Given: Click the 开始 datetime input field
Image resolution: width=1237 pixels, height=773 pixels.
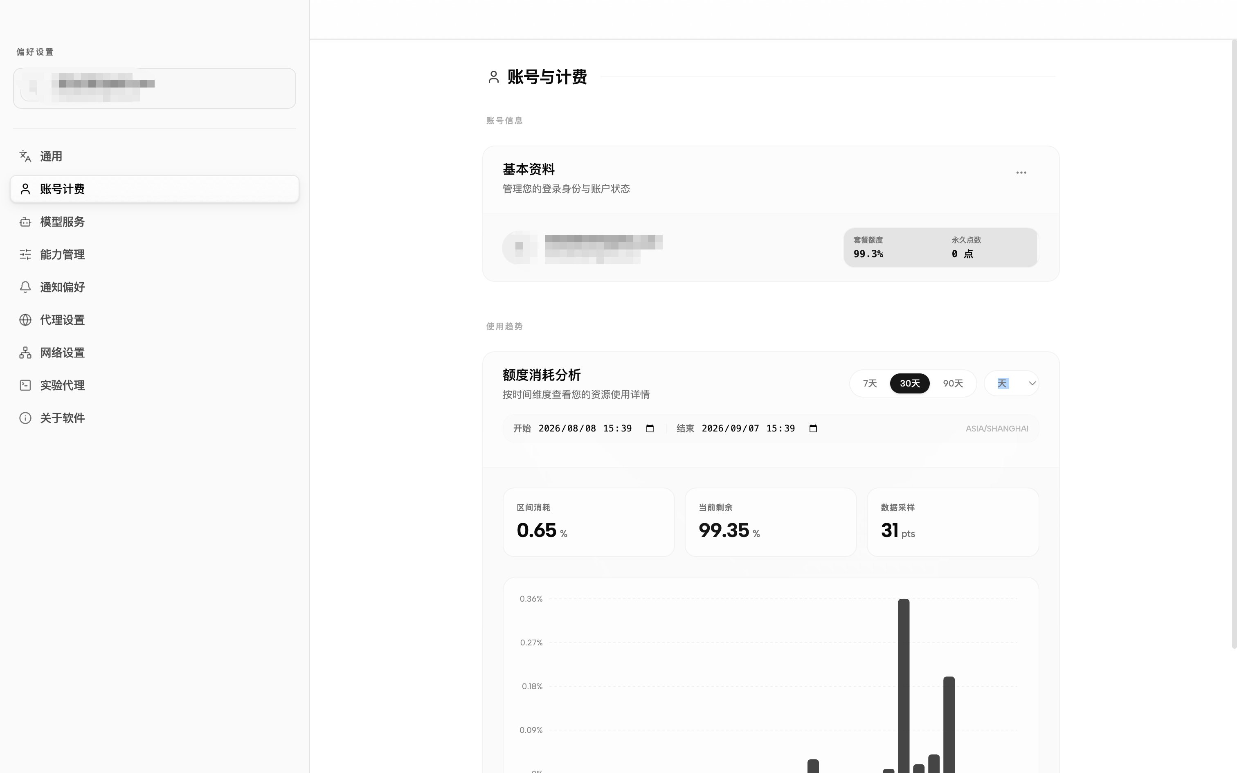Looking at the screenshot, I should (596, 429).
